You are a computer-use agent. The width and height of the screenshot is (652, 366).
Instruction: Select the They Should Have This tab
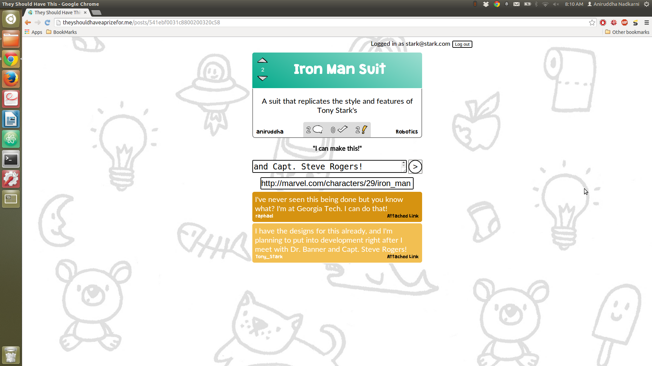[x=57, y=13]
